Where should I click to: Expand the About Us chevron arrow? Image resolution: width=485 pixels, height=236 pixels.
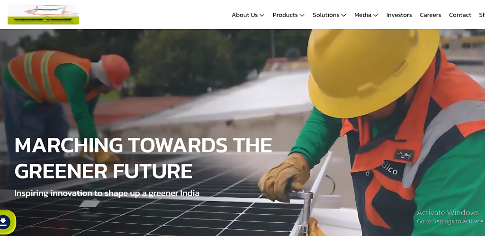point(262,15)
